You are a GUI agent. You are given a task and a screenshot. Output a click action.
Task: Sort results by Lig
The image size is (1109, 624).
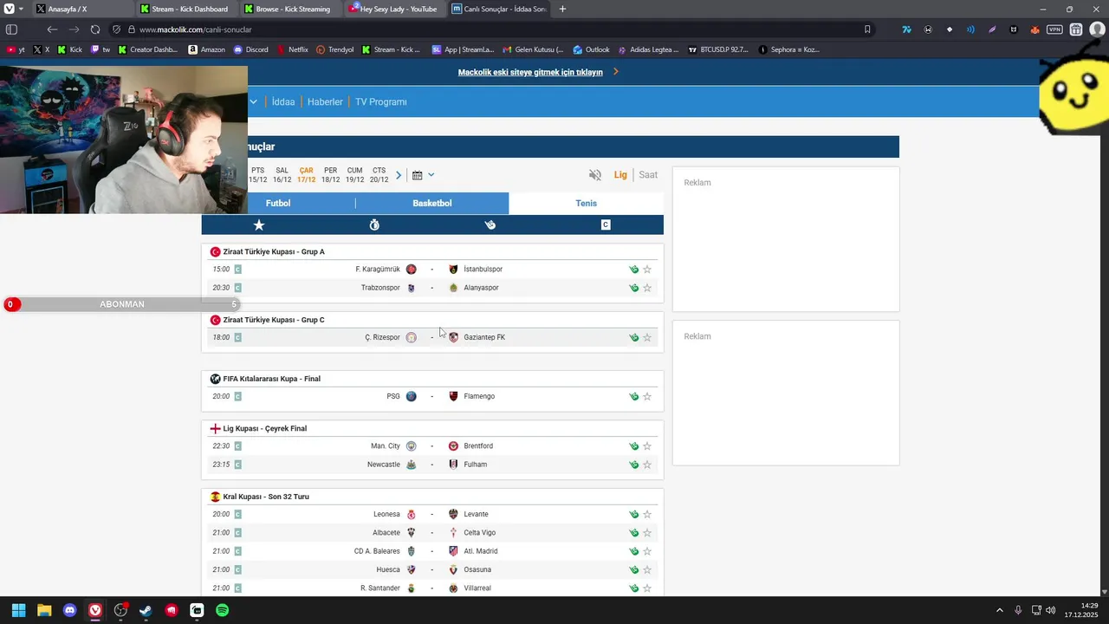pyautogui.click(x=620, y=175)
